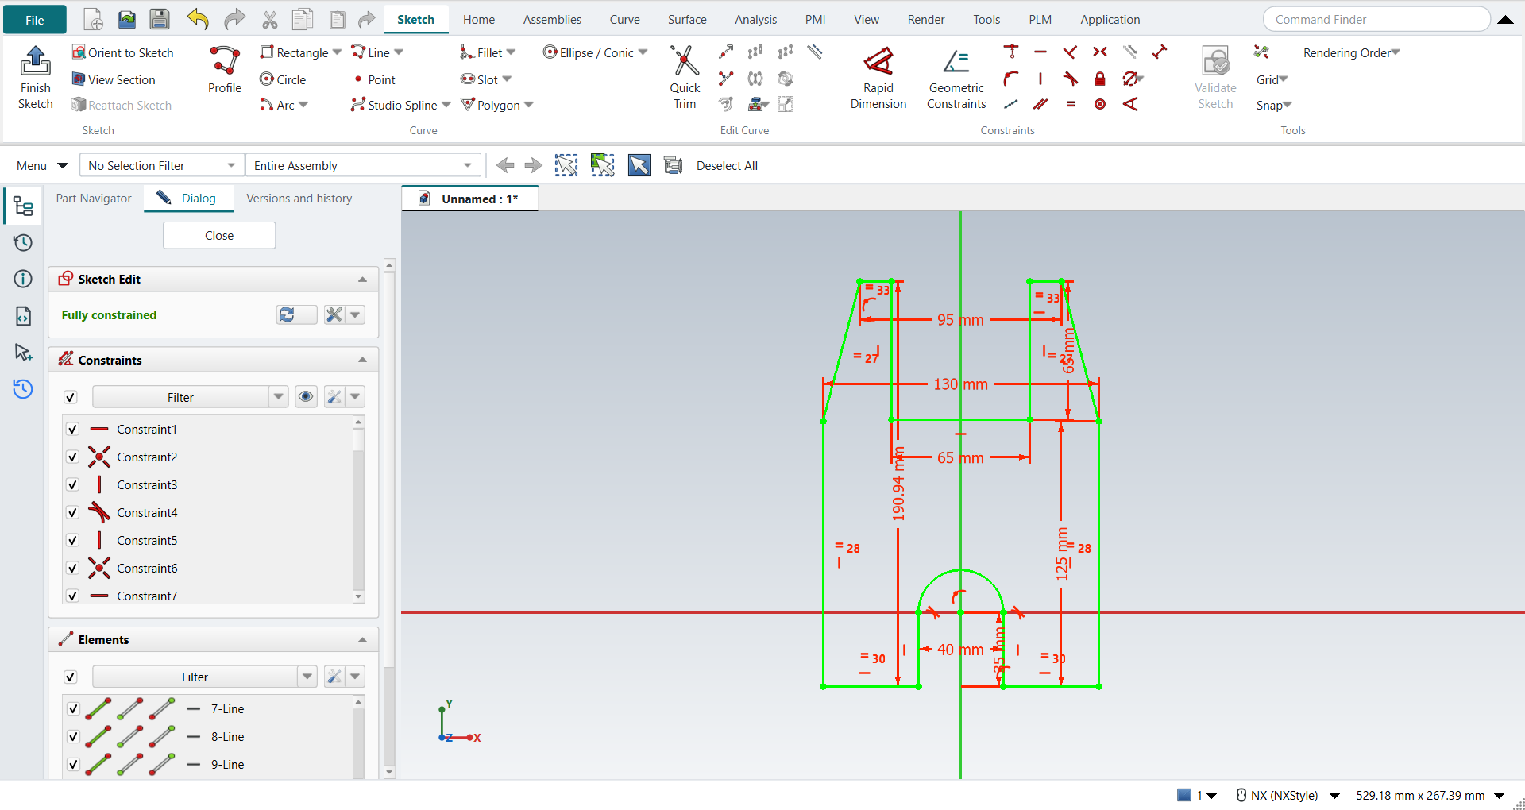Open the history clock sidebar icon
1525x810 pixels.
tap(23, 242)
